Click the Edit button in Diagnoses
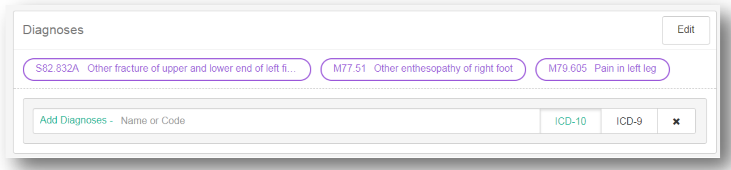The height and width of the screenshot is (170, 731). [686, 30]
